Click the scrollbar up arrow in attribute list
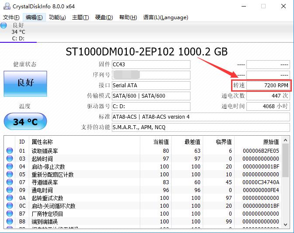 point(286,140)
